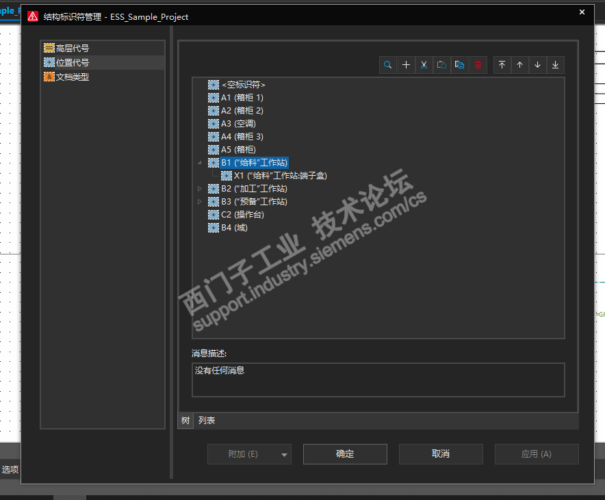Viewport: 605px width, 500px height.
Task: Select C2 (操作台) entry
Action: click(x=242, y=215)
